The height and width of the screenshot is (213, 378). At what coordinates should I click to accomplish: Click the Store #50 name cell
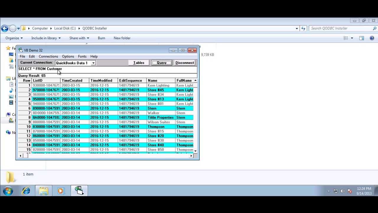point(161,150)
